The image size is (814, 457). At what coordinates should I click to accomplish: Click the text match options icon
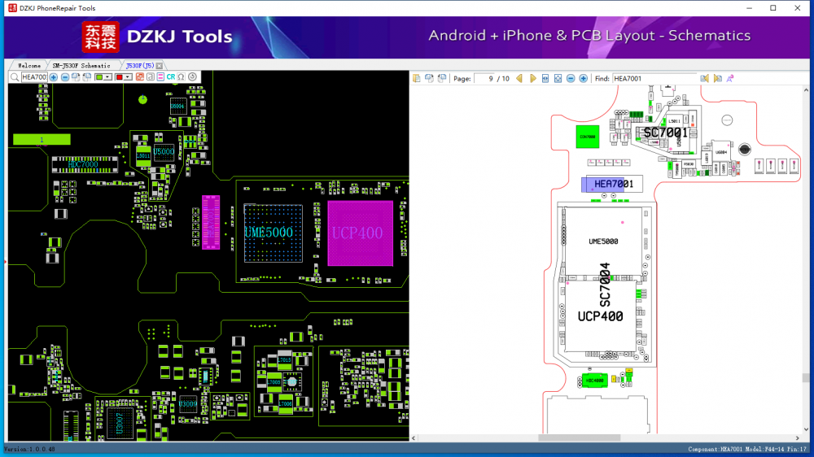click(730, 78)
